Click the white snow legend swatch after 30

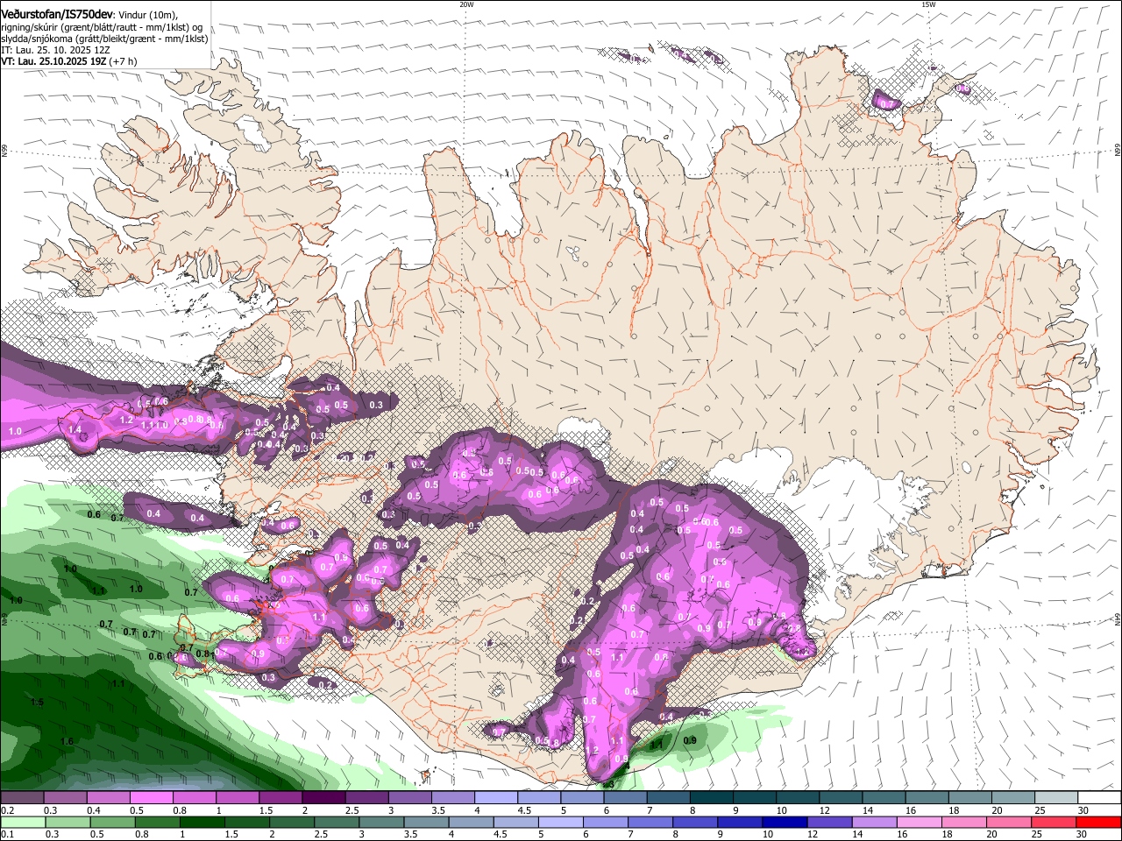1099,798
